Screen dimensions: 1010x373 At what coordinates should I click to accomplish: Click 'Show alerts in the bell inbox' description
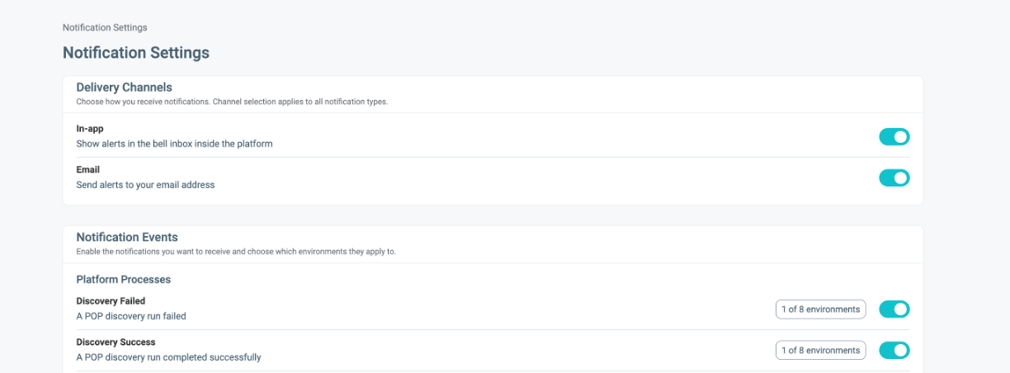(x=174, y=144)
